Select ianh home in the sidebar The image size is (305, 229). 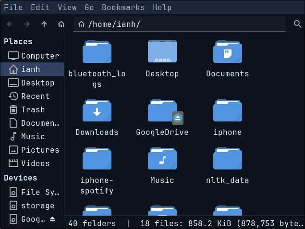(32, 69)
